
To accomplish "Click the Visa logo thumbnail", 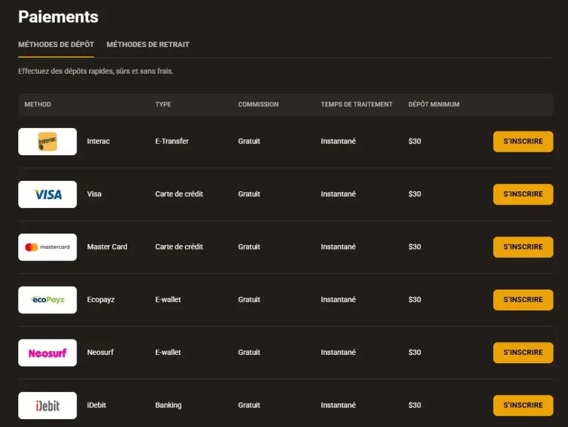I will [48, 195].
